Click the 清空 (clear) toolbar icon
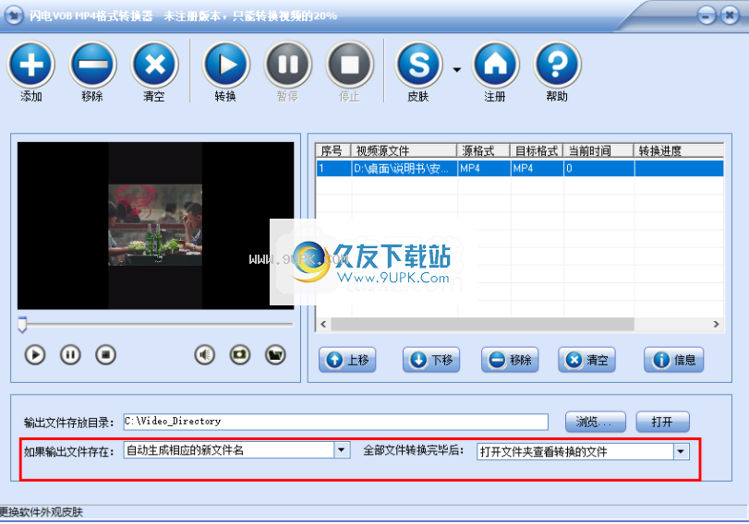 point(155,65)
